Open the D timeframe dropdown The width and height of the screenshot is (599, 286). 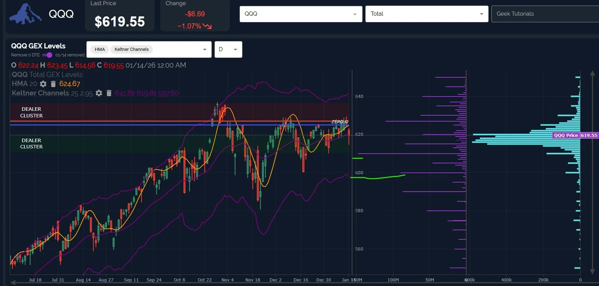[228, 49]
